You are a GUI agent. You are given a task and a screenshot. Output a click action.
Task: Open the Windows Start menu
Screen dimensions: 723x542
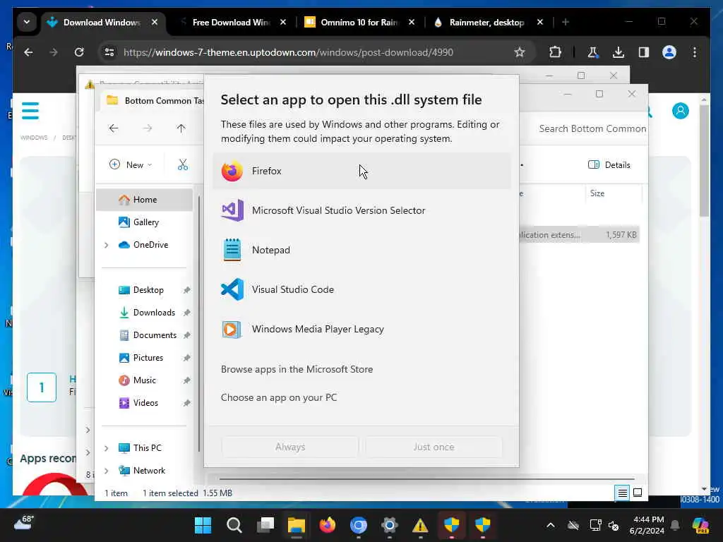[203, 525]
